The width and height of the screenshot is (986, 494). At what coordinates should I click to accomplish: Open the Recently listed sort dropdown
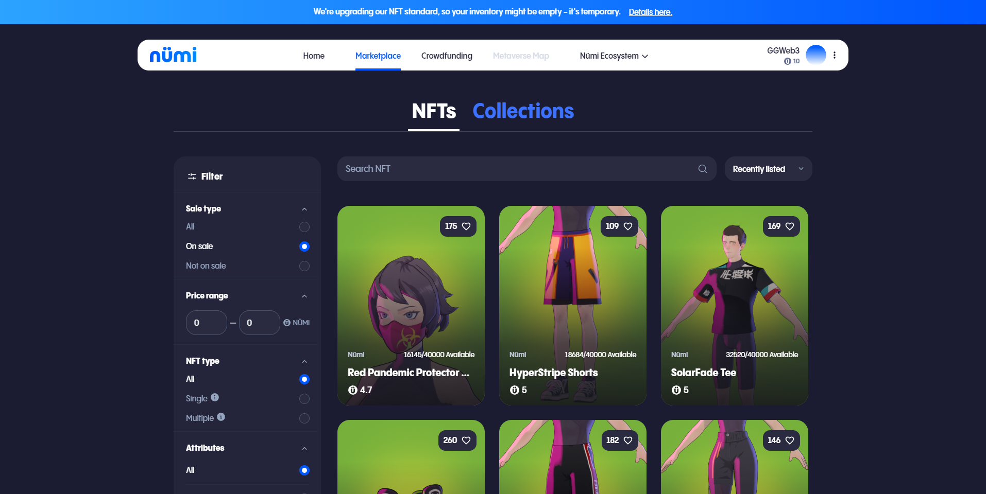[x=768, y=169]
